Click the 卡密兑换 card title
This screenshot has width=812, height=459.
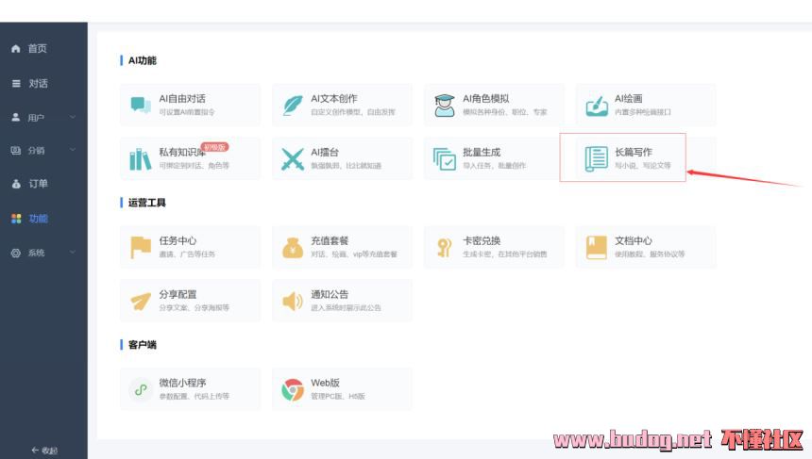click(482, 240)
